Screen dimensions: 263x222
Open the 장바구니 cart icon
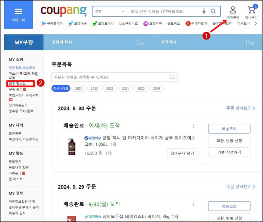coord(251,12)
